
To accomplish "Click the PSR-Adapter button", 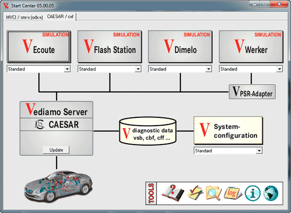I will (252, 91).
